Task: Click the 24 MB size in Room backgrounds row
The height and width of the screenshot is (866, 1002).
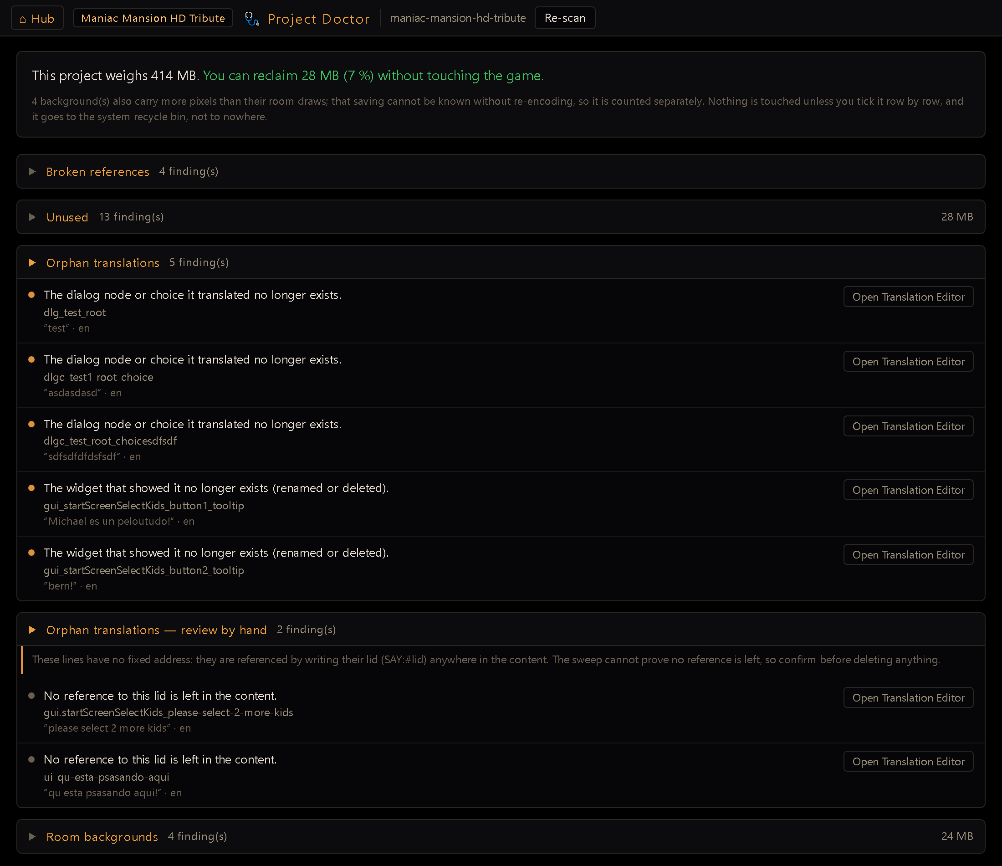Action: click(x=957, y=836)
